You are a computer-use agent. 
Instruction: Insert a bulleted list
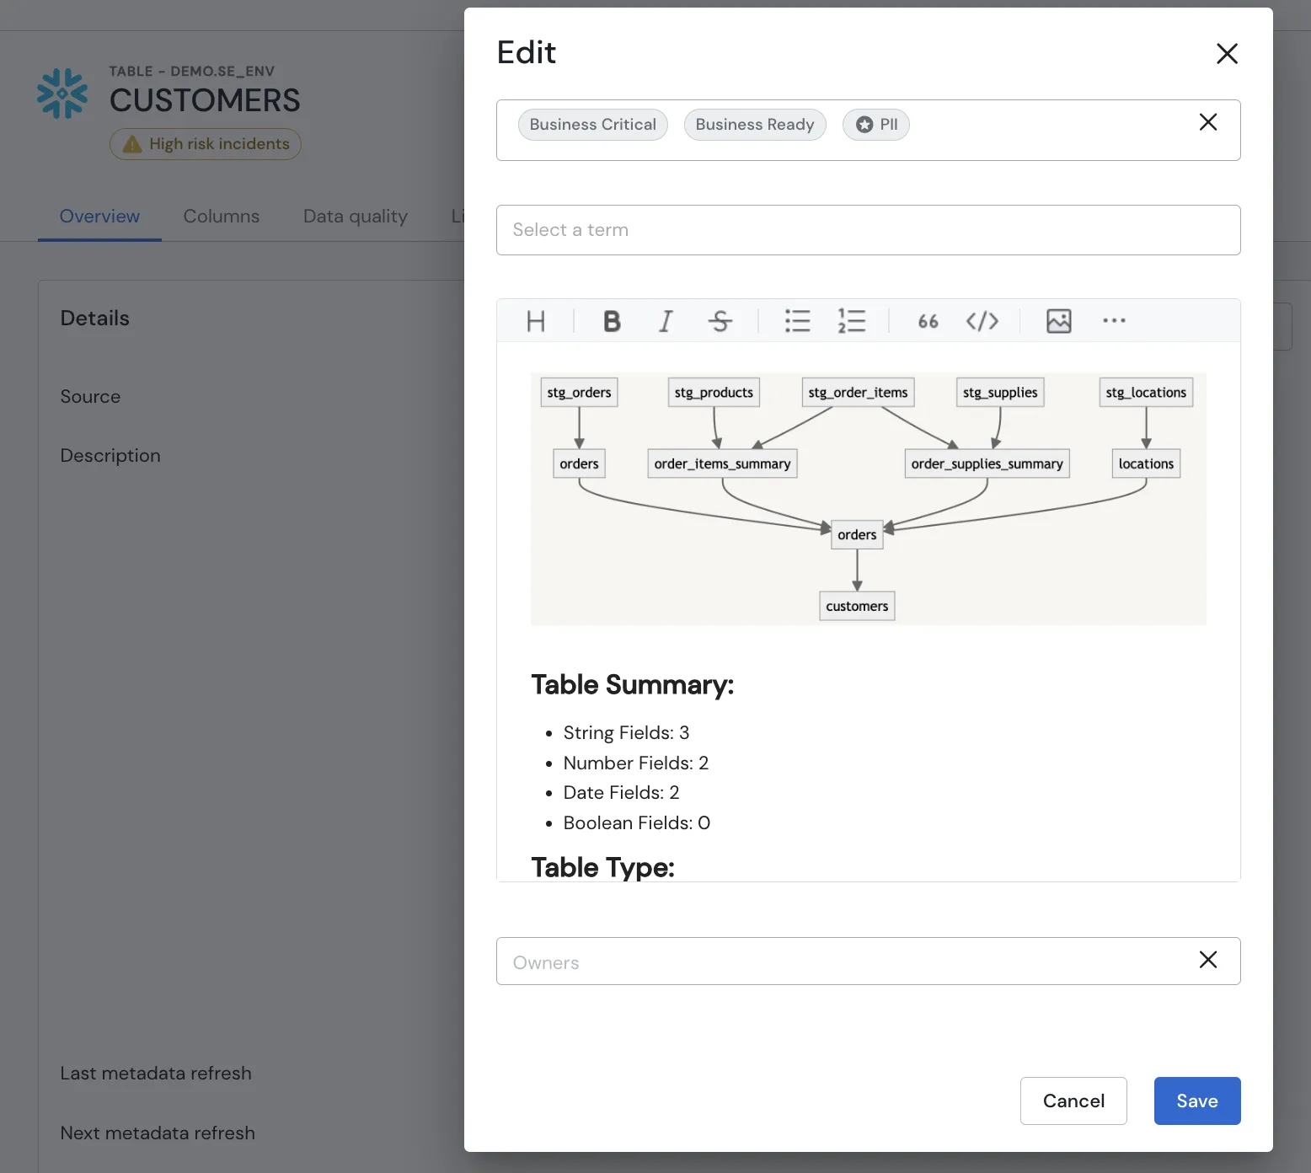coord(798,321)
